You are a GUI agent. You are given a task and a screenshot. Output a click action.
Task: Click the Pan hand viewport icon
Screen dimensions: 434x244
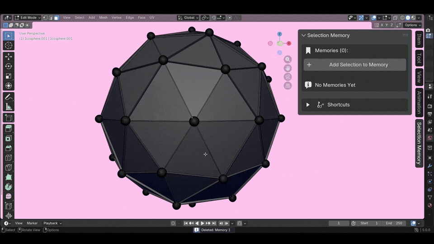(288, 68)
